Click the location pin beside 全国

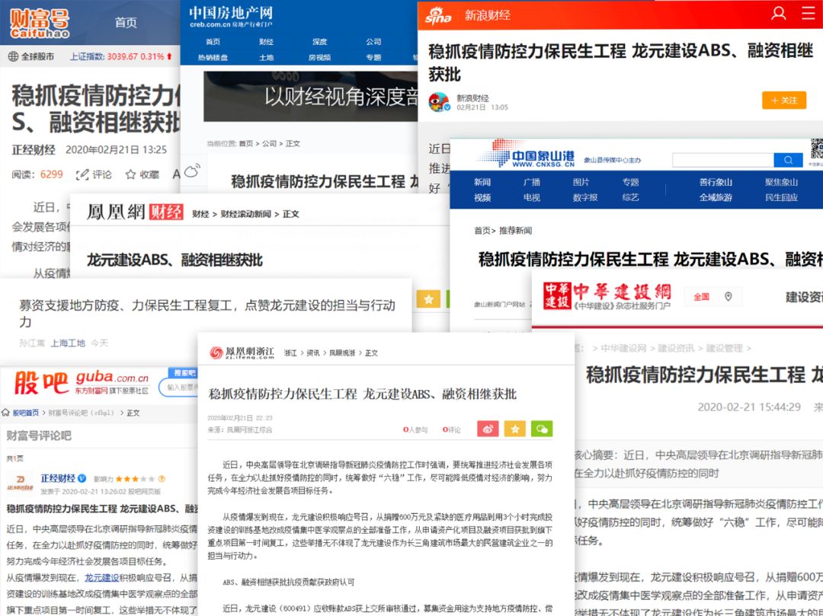728,296
